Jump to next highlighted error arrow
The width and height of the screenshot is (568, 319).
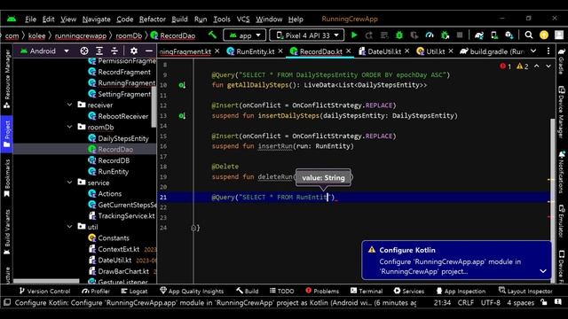[548, 66]
